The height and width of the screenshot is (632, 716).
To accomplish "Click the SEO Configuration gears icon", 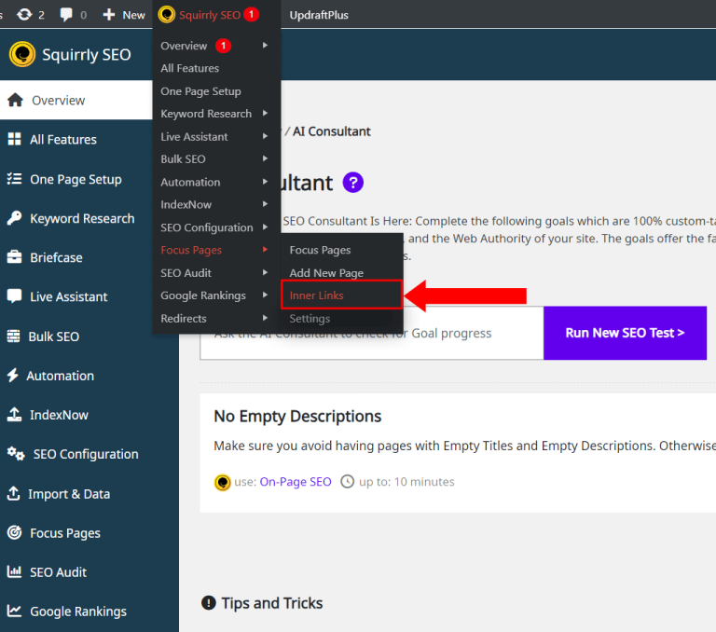I will [x=16, y=454].
